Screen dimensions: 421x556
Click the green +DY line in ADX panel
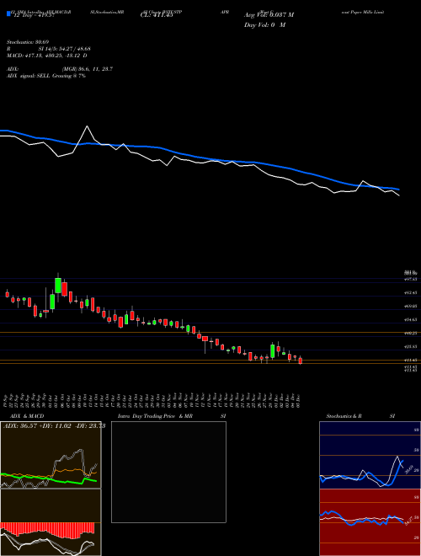(x=49, y=478)
